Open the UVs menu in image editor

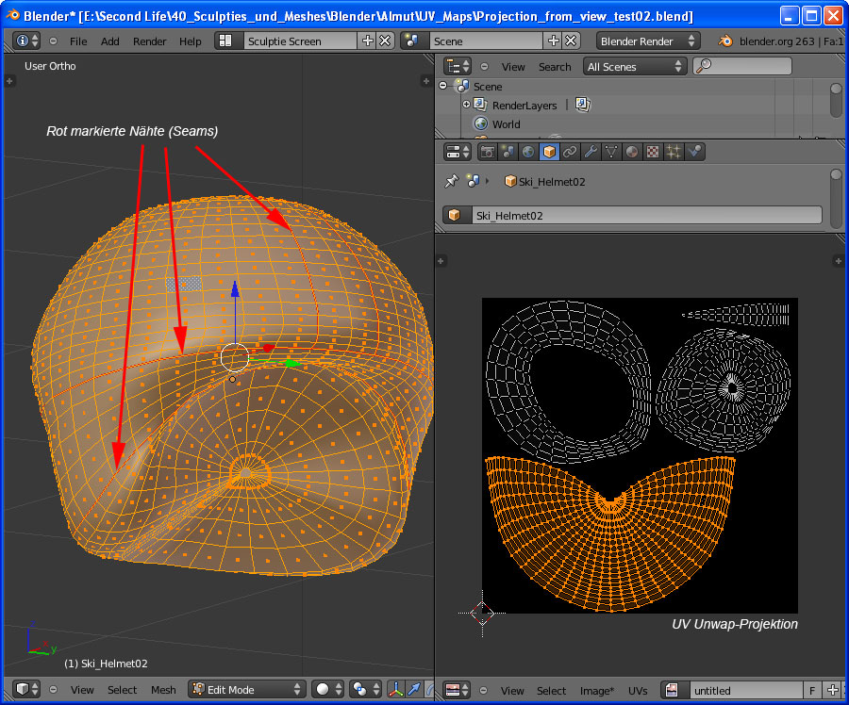(x=638, y=691)
